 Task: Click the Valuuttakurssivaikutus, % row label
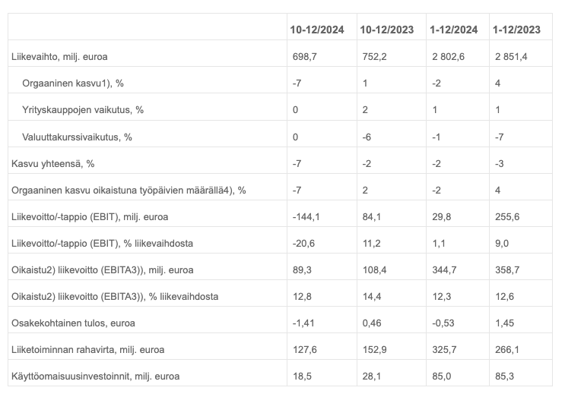(x=77, y=137)
